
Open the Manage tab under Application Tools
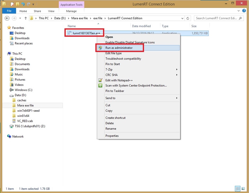71,11
